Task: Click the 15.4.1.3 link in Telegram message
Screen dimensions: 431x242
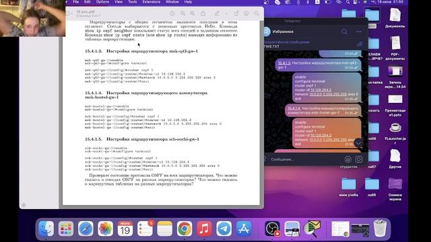Action: coord(284,63)
